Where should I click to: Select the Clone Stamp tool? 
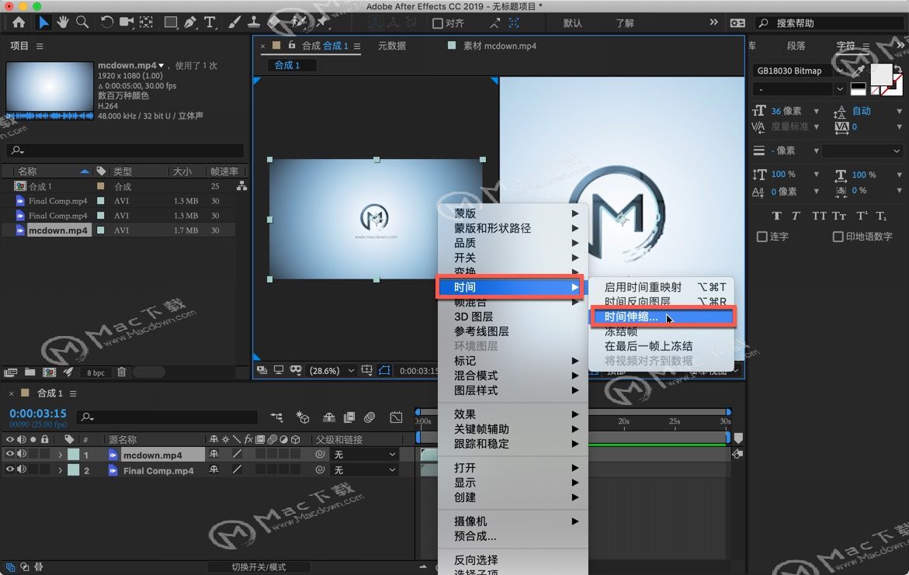coord(254,23)
